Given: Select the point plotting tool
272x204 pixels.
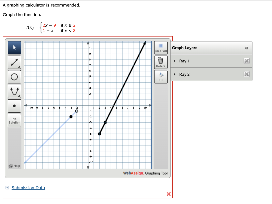Looking at the screenshot, I should (x=14, y=105).
